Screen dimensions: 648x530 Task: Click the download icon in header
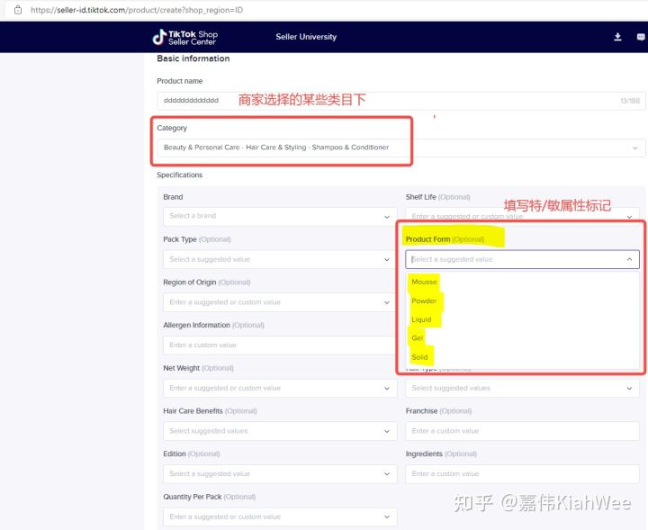coord(617,37)
